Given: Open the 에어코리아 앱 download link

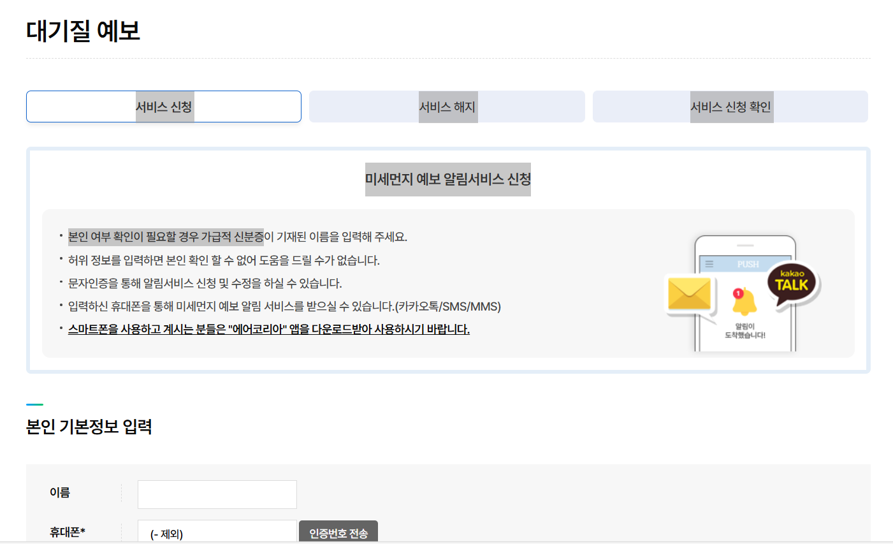Looking at the screenshot, I should (x=268, y=330).
